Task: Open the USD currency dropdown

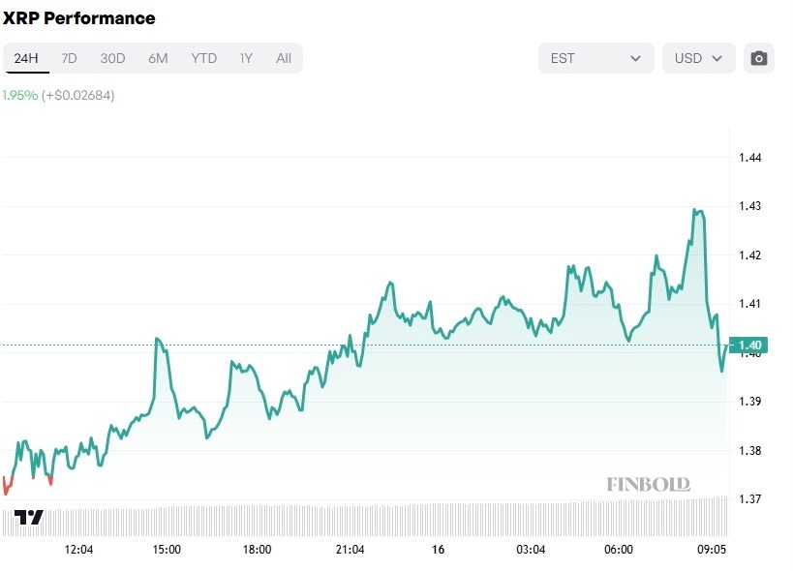Action: pyautogui.click(x=698, y=58)
